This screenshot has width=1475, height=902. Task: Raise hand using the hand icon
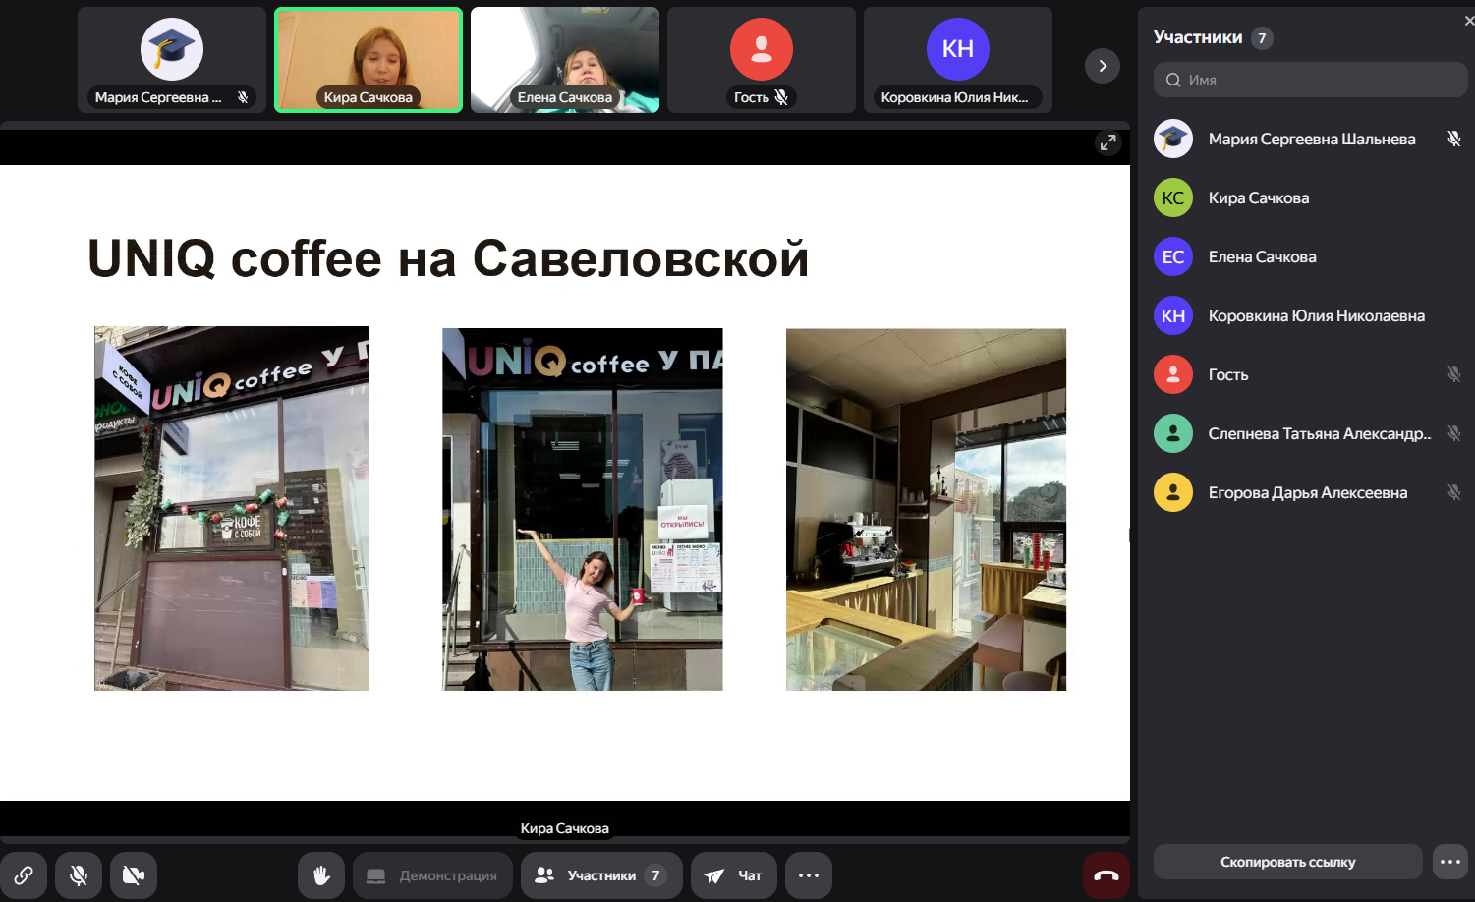pyautogui.click(x=321, y=874)
